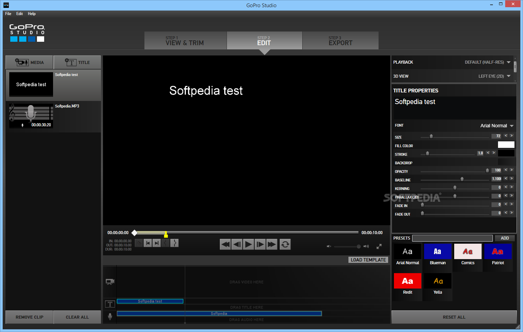Apply the Patriot preset
The height and width of the screenshot is (332, 523).
(x=498, y=255)
